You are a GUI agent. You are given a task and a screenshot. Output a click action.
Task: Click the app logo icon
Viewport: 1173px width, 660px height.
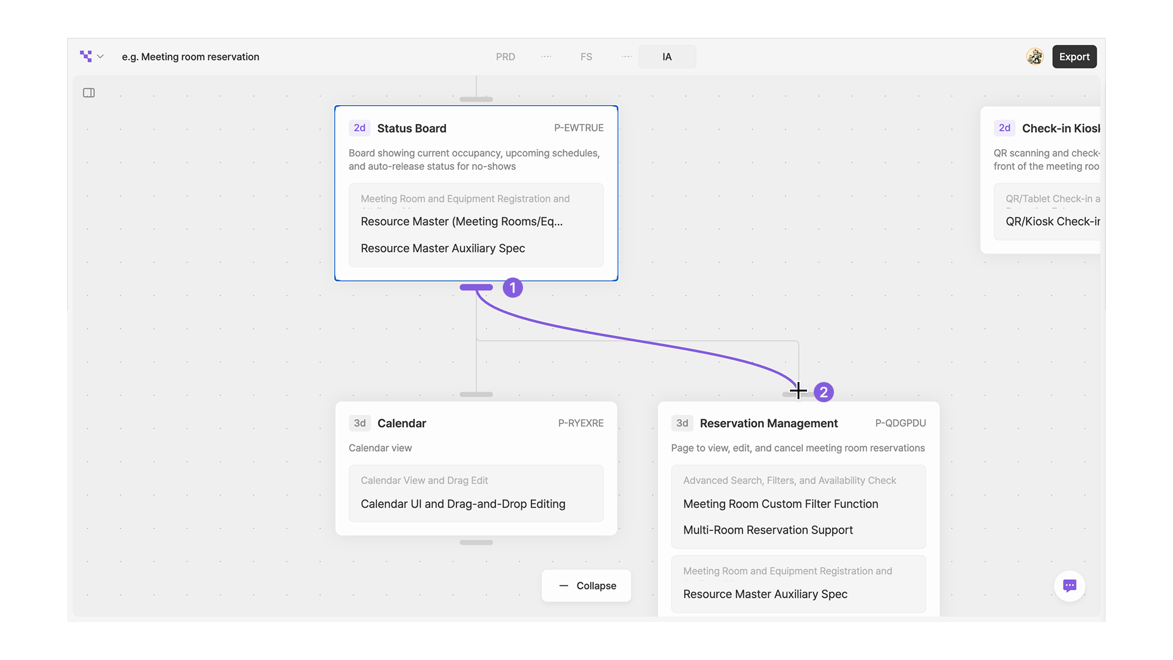point(86,56)
